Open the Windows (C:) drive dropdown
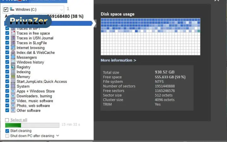The image size is (227, 142). click(x=61, y=10)
